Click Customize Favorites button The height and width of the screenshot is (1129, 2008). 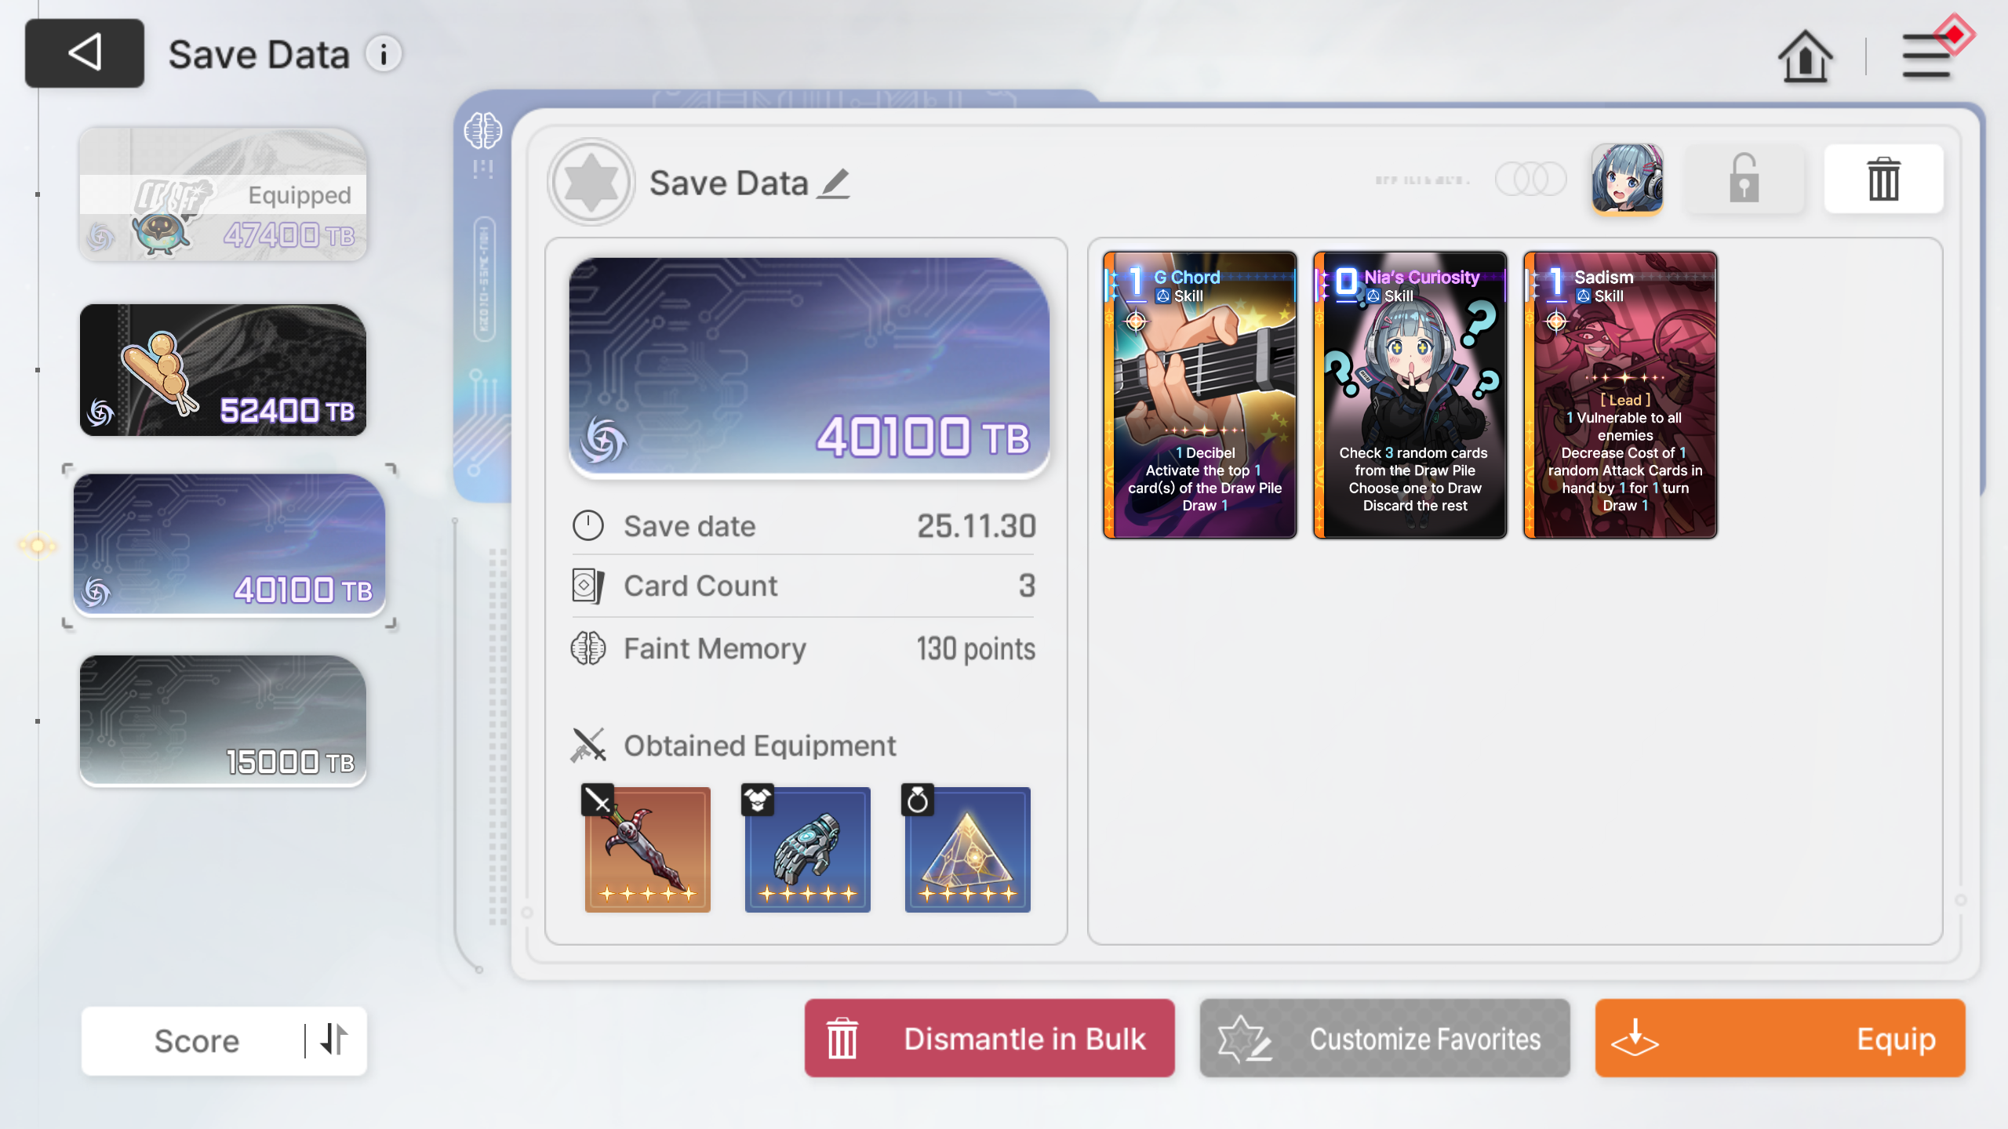pos(1384,1038)
